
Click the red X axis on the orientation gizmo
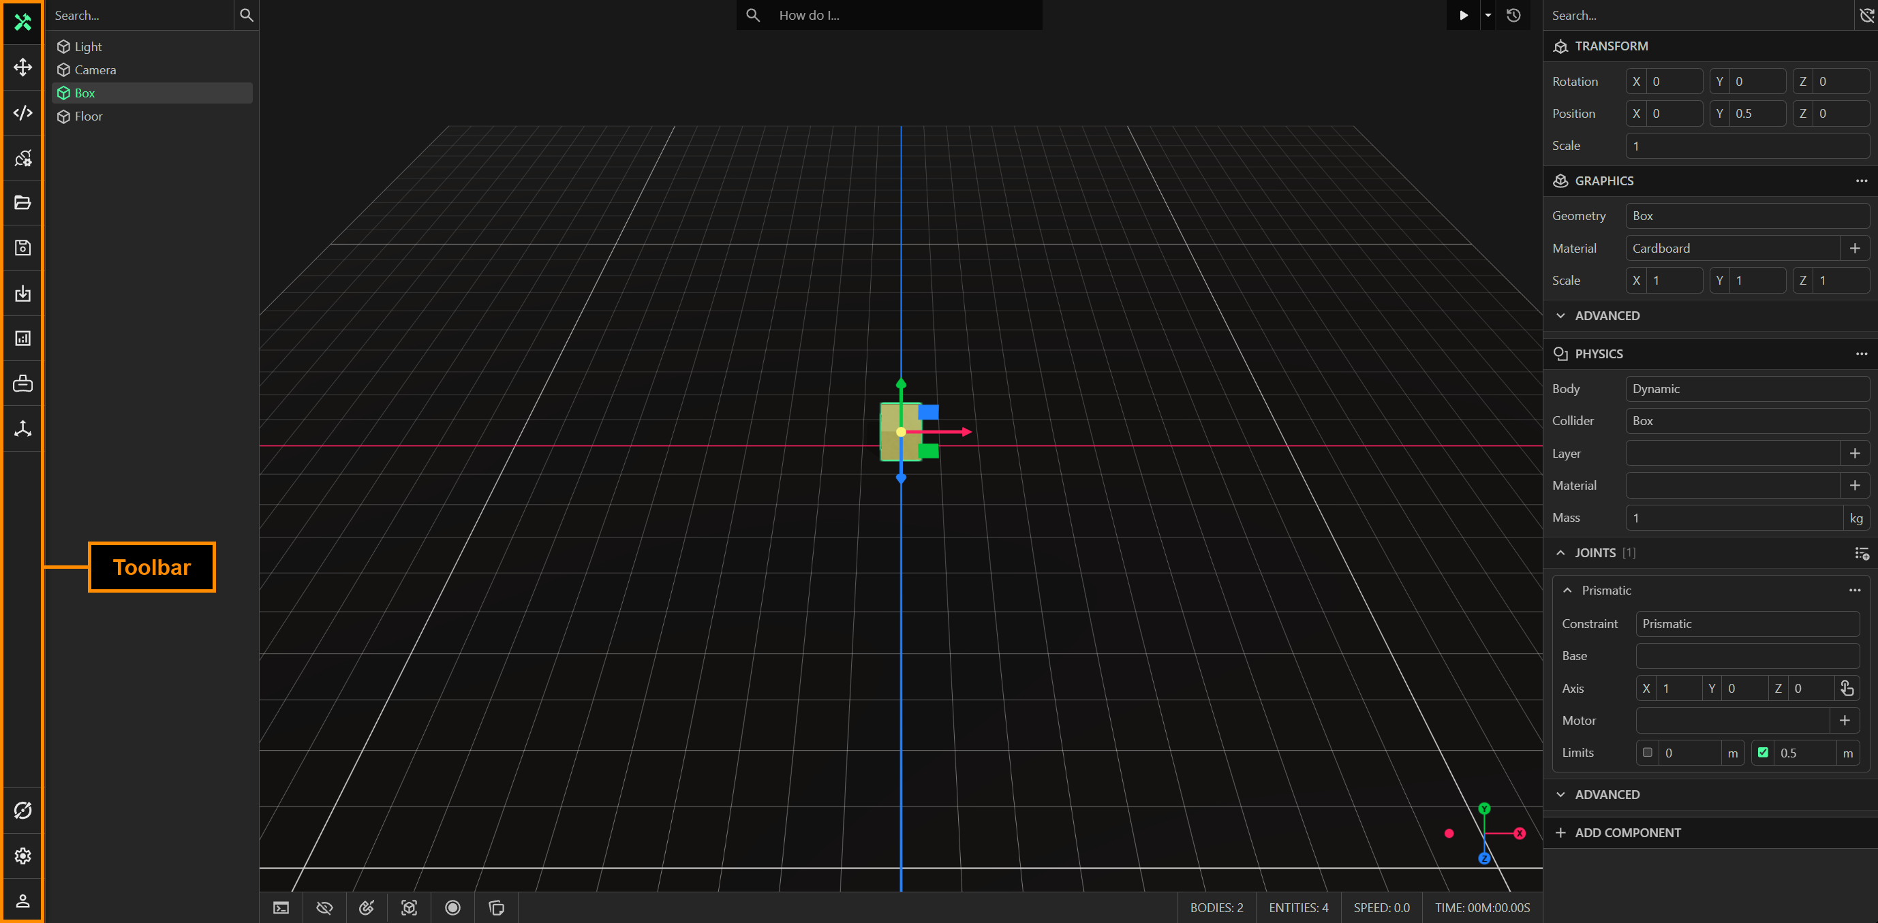(1520, 833)
